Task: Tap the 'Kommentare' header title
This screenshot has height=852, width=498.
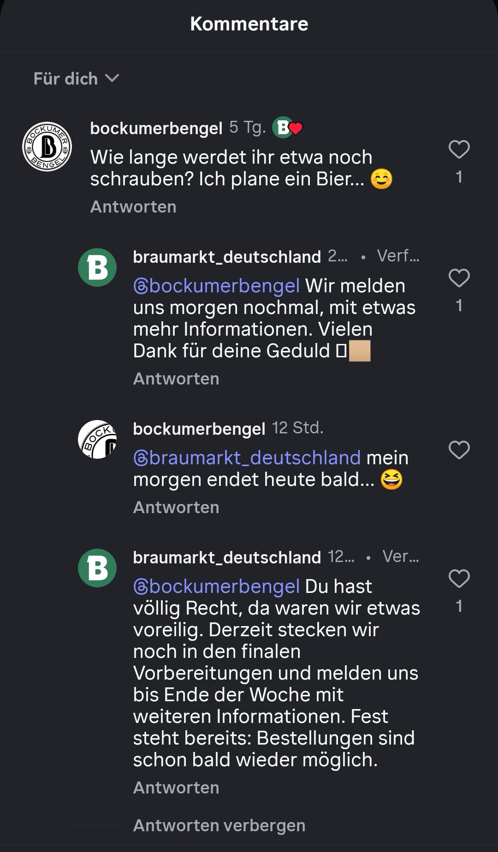Action: [x=249, y=24]
